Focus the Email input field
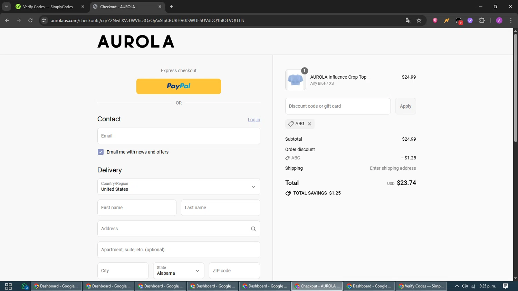Viewport: 518px width, 291px height. pos(179,136)
